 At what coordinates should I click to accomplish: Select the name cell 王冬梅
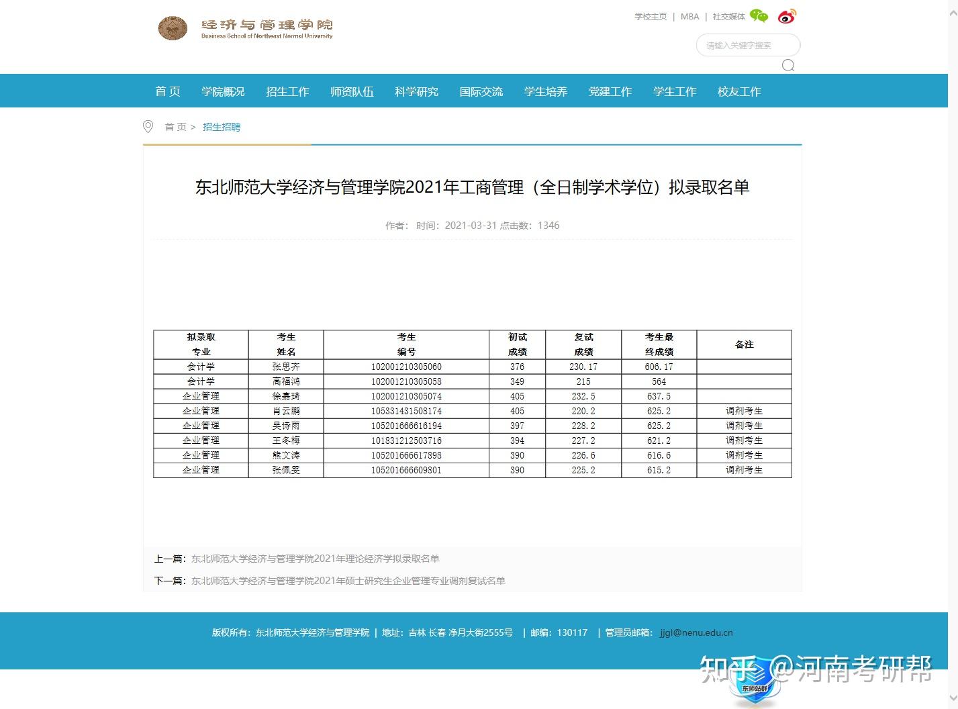(286, 440)
